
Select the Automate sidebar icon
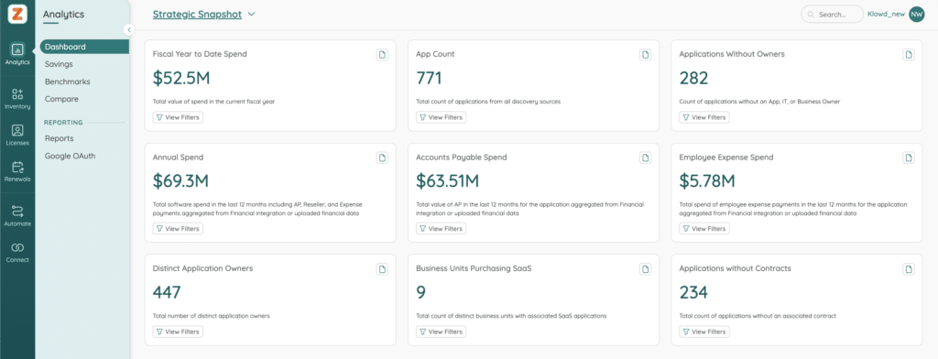(x=17, y=216)
